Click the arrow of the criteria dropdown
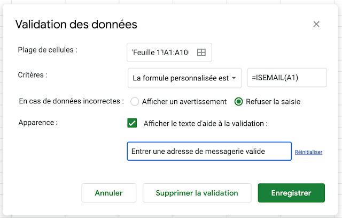Image resolution: width=342 pixels, height=218 pixels. [235, 78]
